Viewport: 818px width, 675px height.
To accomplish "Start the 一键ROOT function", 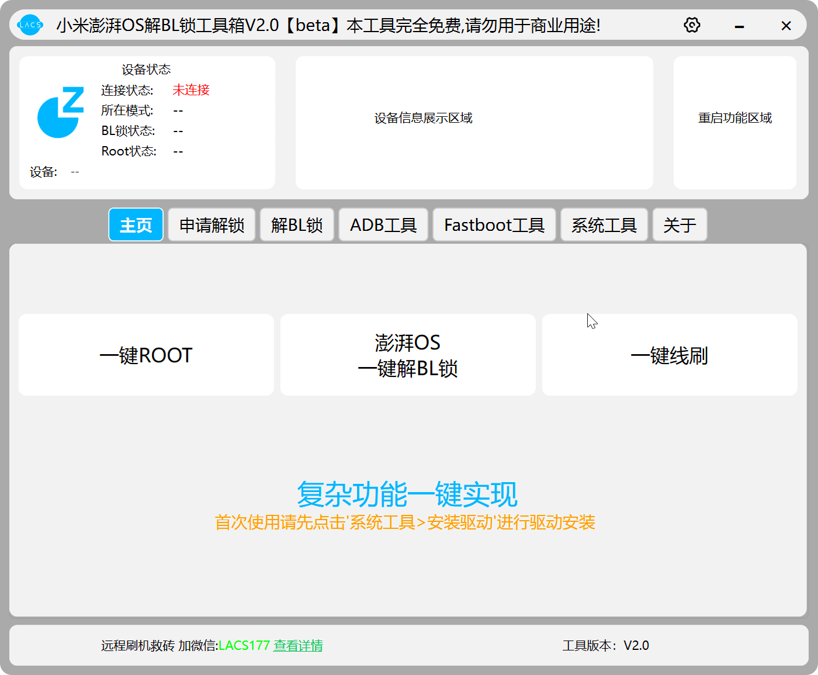I will [146, 355].
